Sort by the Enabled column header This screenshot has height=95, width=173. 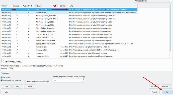(x=17, y=6)
